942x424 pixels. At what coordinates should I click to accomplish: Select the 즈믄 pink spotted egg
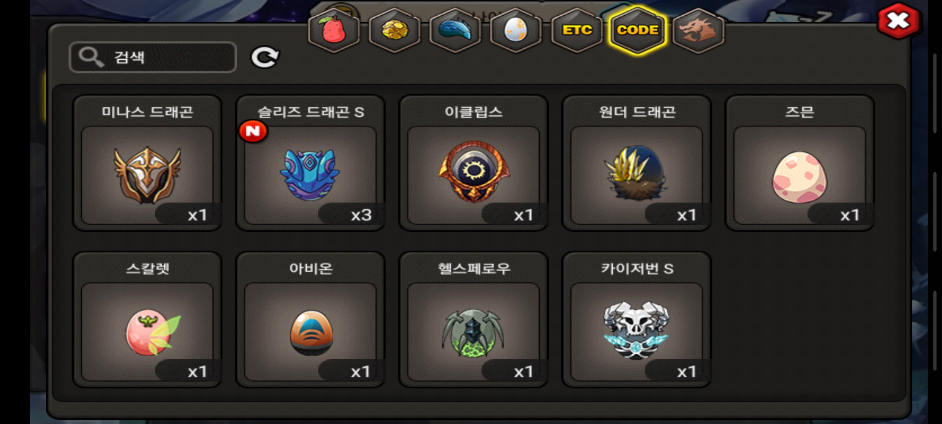coord(800,163)
